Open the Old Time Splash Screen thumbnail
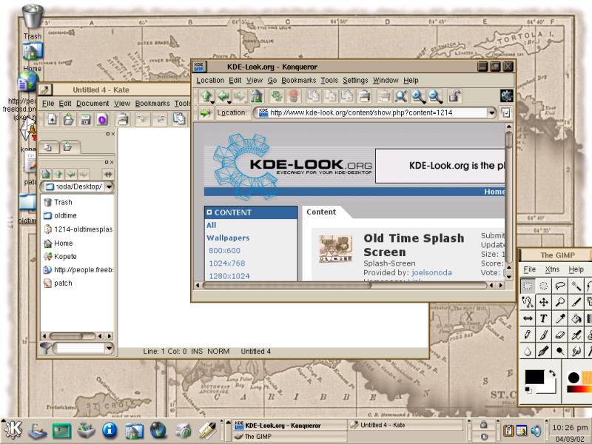Viewport: 592px width, 444px height. tap(336, 248)
